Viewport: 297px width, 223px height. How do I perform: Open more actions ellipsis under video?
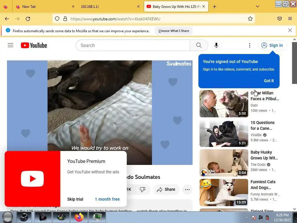click(x=187, y=189)
